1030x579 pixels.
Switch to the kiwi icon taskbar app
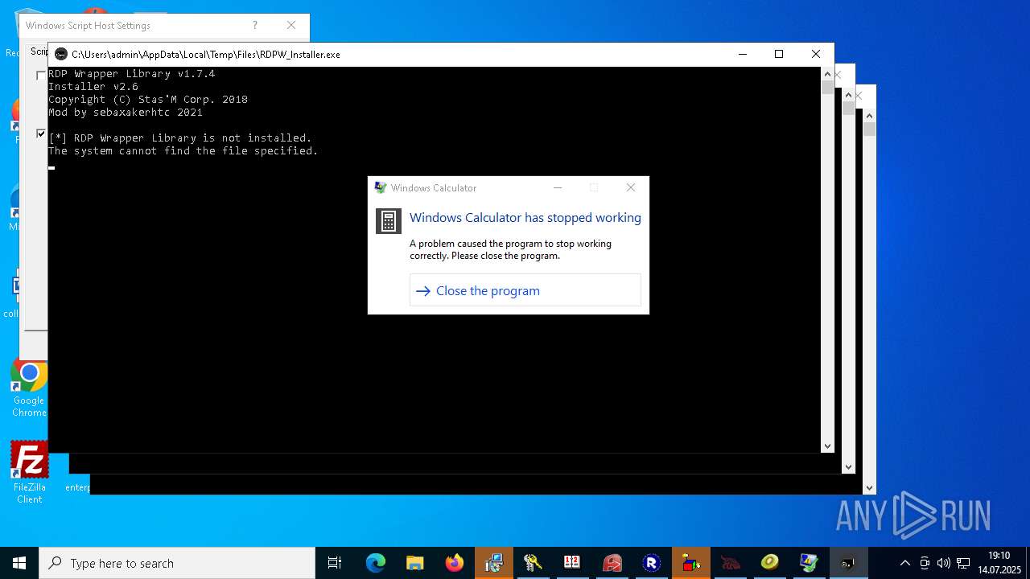click(x=770, y=563)
